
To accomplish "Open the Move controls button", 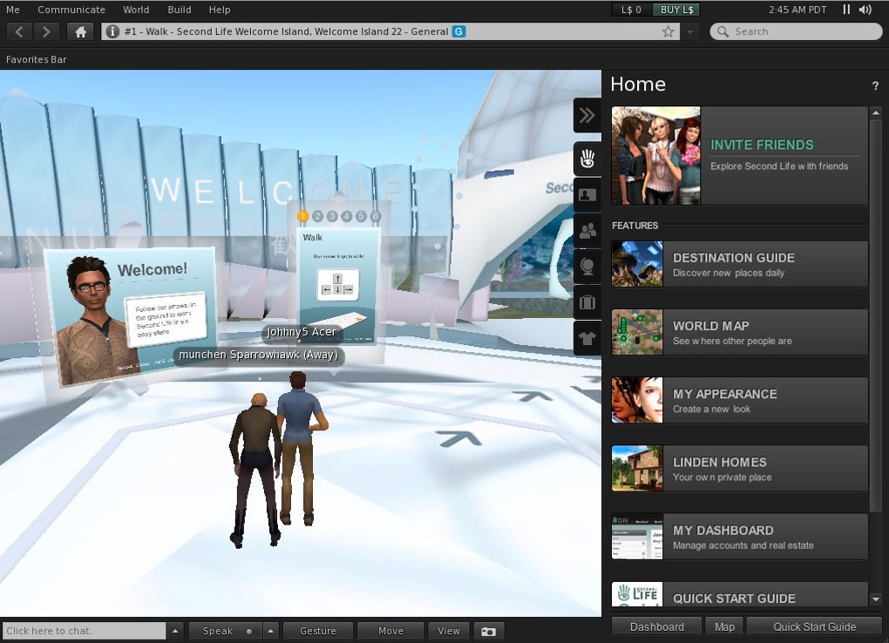I will pos(390,631).
